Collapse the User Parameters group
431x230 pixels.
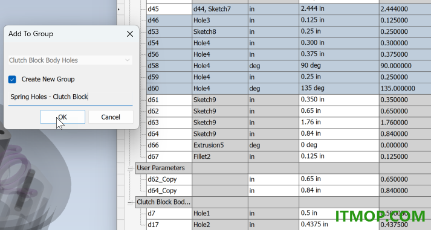coord(130,168)
